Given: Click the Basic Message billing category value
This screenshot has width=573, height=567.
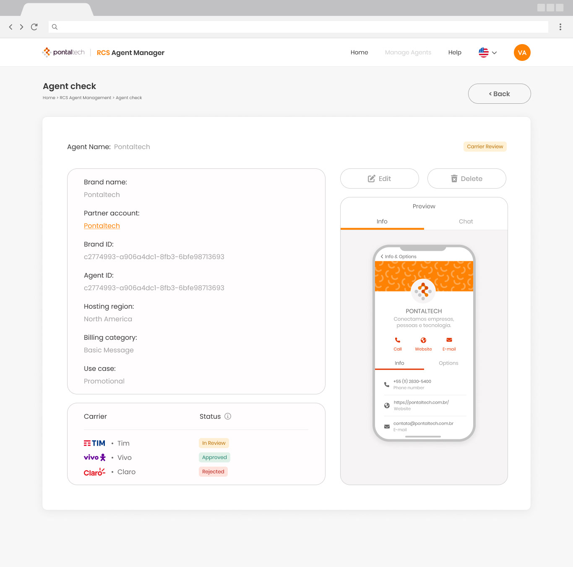Looking at the screenshot, I should coord(109,350).
